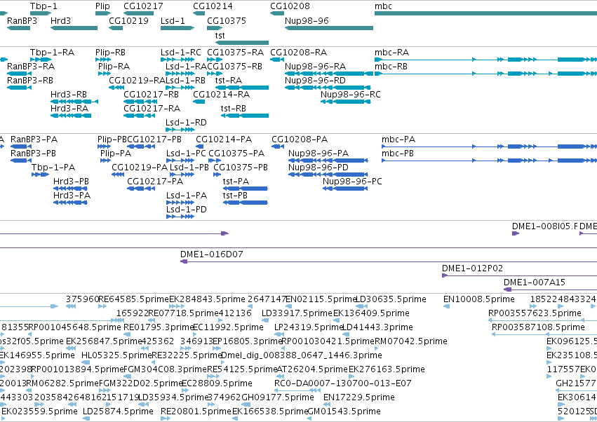Image resolution: width=597 pixels, height=422 pixels.
Task: Click the CG10219 gene label
Action: click(128, 20)
